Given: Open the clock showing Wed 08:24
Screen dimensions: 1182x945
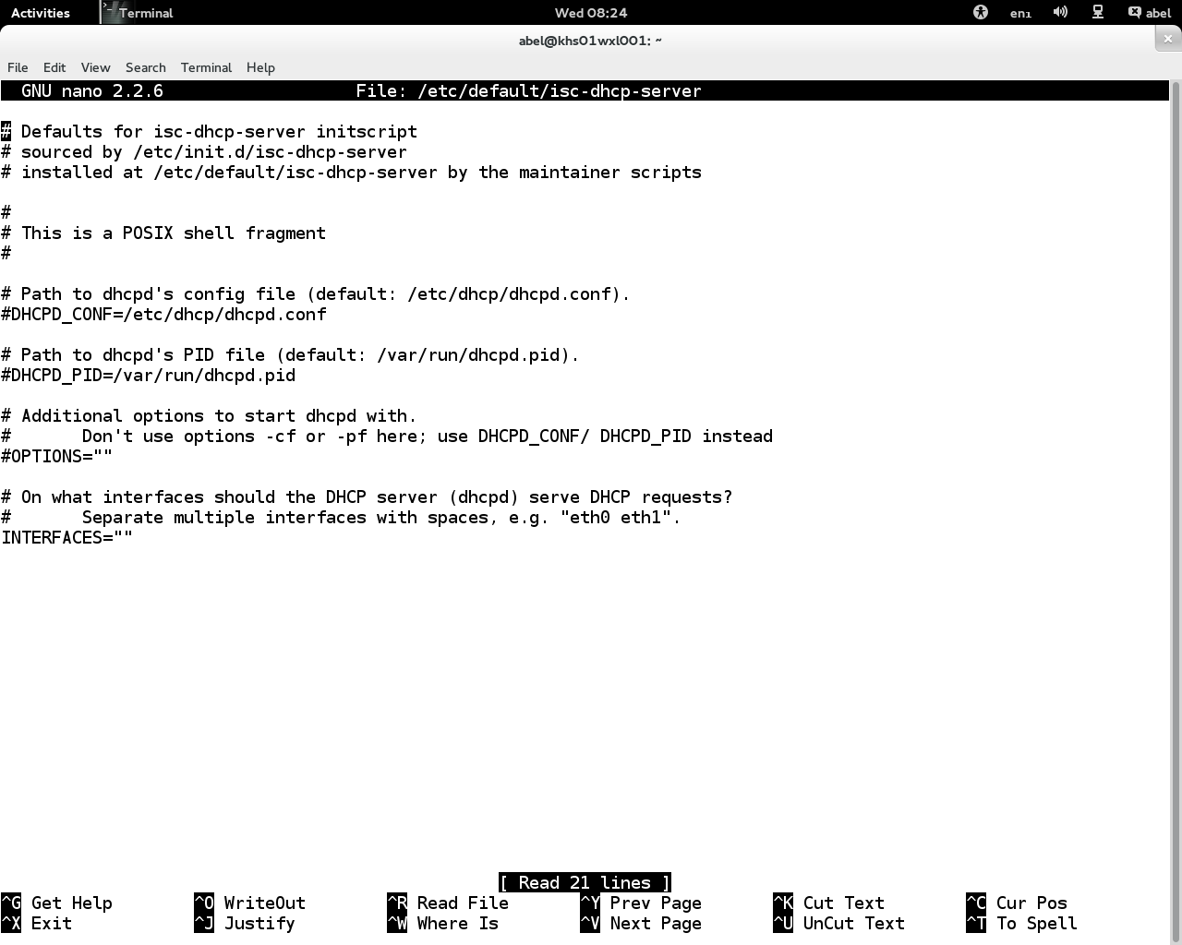Looking at the screenshot, I should tap(591, 13).
